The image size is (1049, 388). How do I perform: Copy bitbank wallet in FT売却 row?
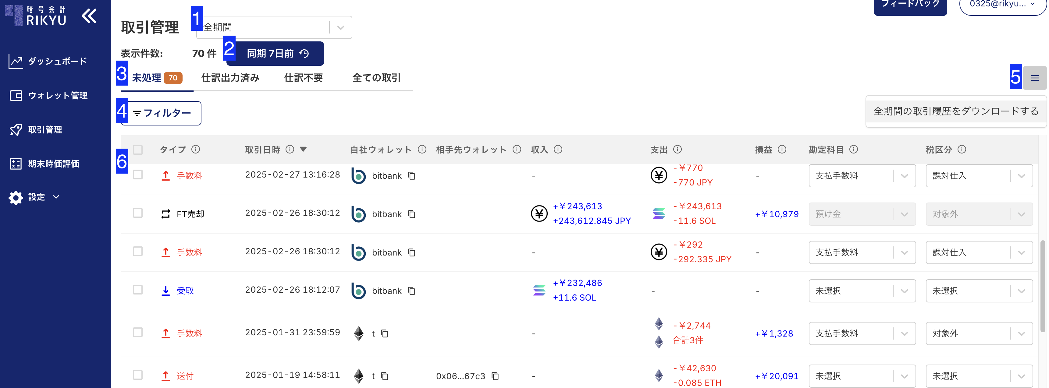coord(412,214)
